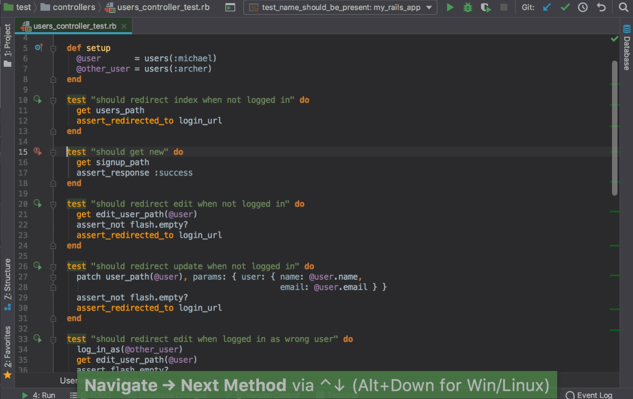Screen dimensions: 633x399
Task: Click the editor vertical scrollbar thumb
Action: pyautogui.click(x=615, y=128)
